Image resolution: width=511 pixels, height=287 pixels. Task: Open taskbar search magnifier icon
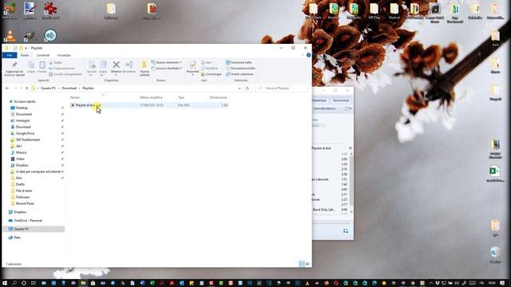[14, 283]
